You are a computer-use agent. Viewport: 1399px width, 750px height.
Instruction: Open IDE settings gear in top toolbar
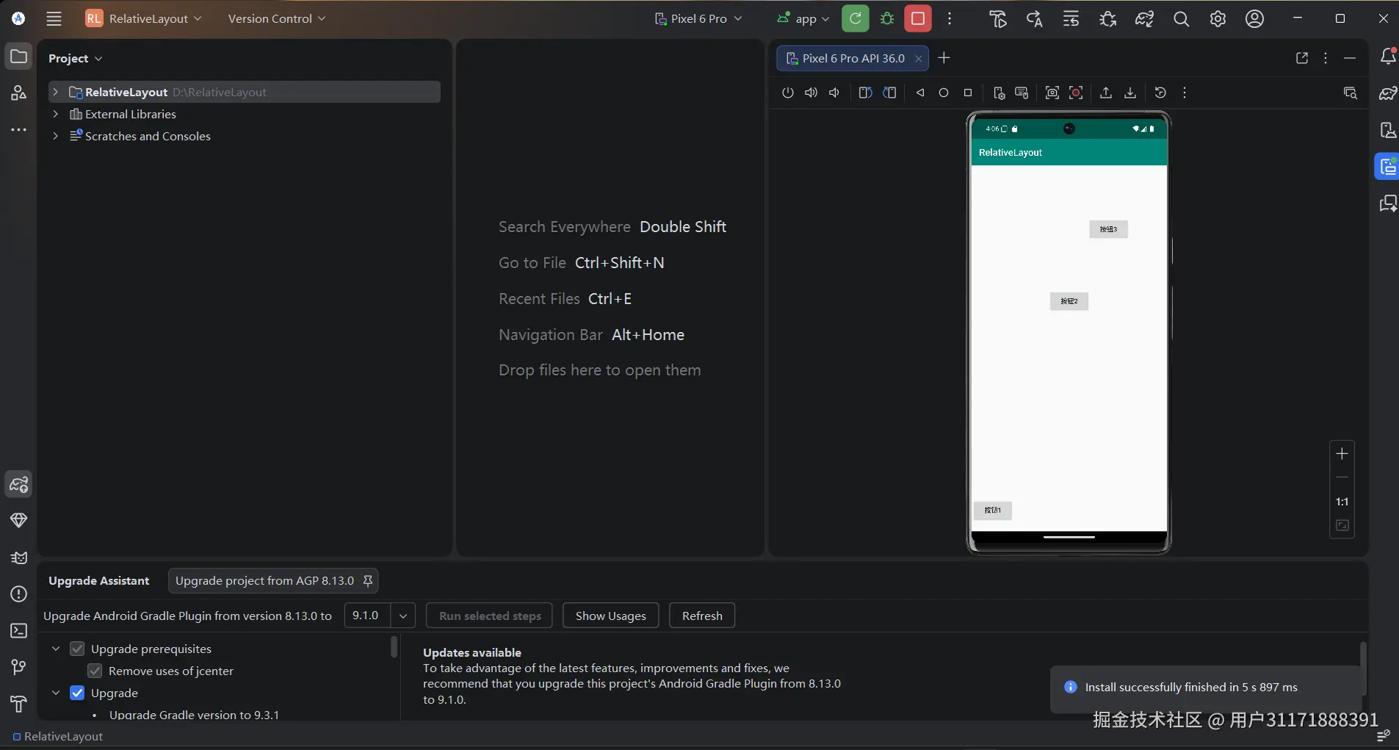coord(1218,19)
